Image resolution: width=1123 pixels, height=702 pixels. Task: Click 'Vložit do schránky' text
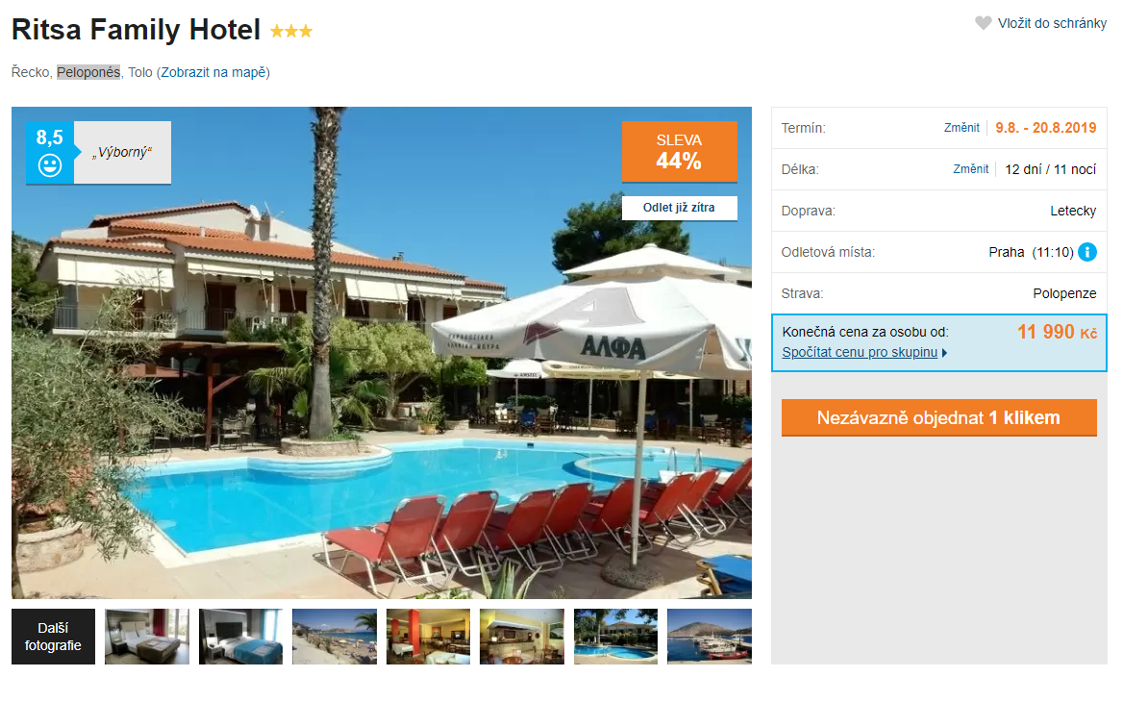click(1052, 24)
